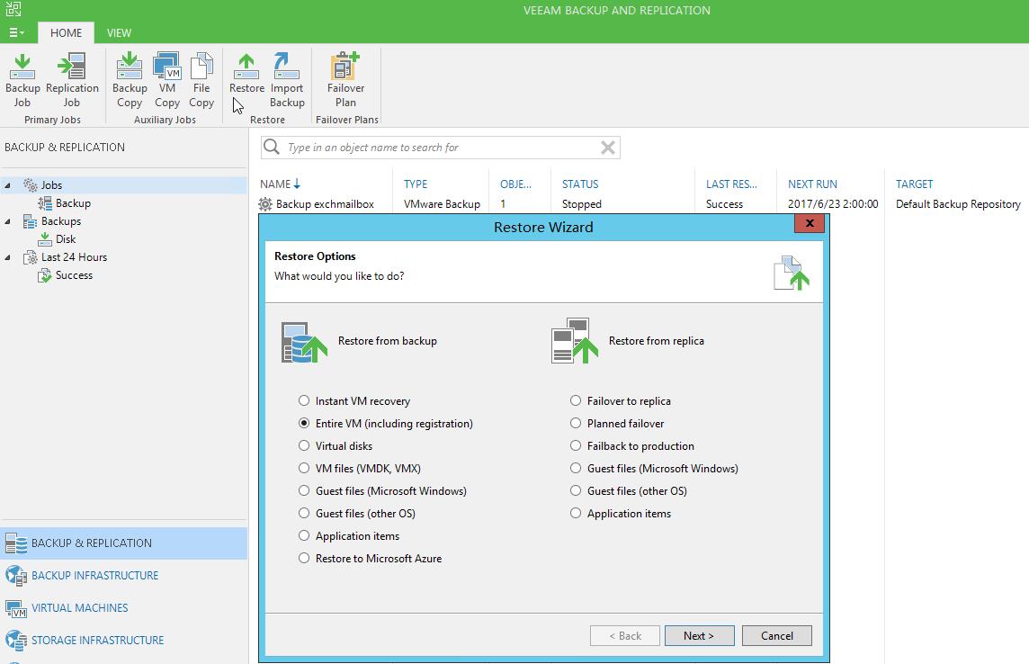Click the OBJE... column header
Image resolution: width=1029 pixels, height=664 pixels.
click(x=515, y=184)
